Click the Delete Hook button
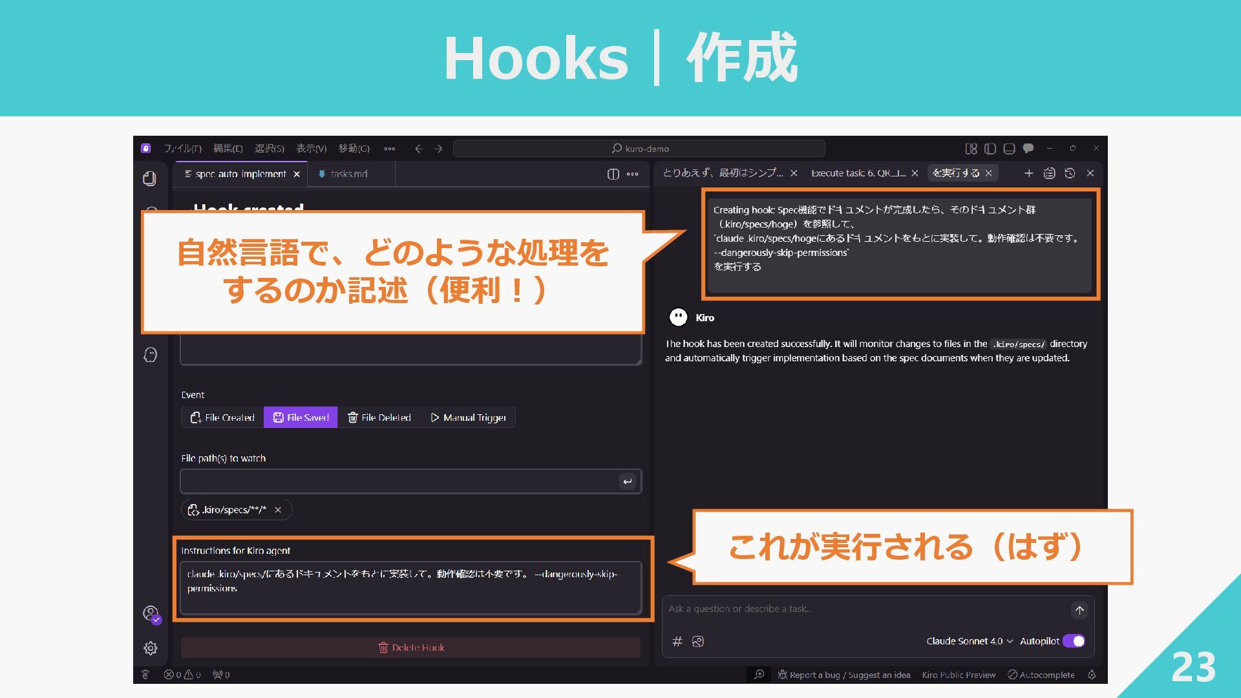Viewport: 1241px width, 698px height. 410,648
